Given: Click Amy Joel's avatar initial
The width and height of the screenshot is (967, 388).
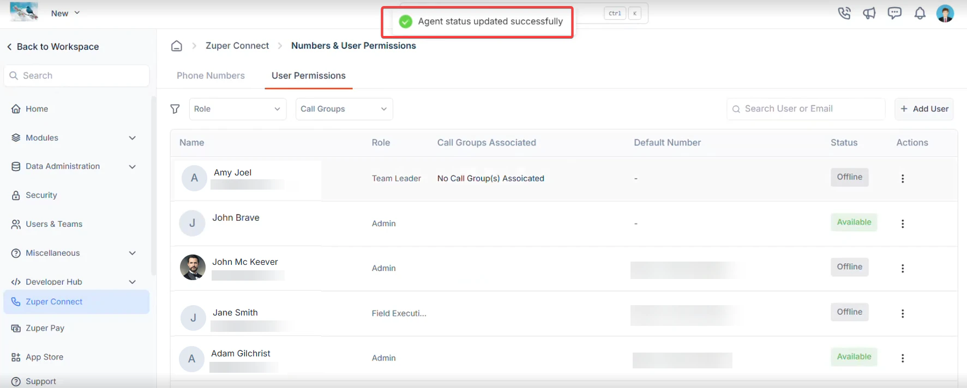Looking at the screenshot, I should (194, 178).
